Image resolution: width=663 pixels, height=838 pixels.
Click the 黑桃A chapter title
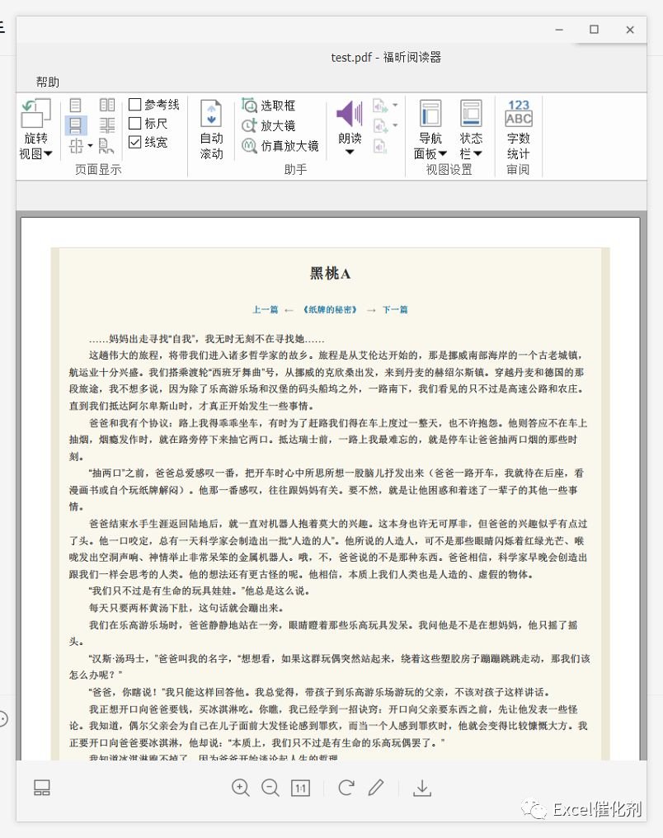click(330, 274)
